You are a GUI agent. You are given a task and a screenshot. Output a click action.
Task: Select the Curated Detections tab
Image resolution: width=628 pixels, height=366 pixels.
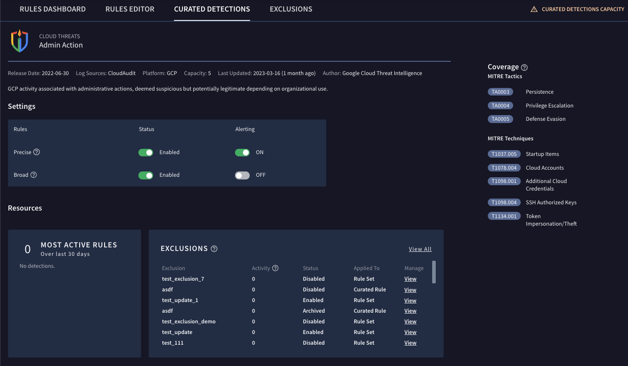[x=212, y=9]
